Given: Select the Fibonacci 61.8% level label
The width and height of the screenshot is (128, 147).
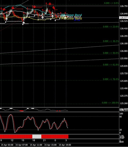Looking at the screenshot, I should 111,65.
